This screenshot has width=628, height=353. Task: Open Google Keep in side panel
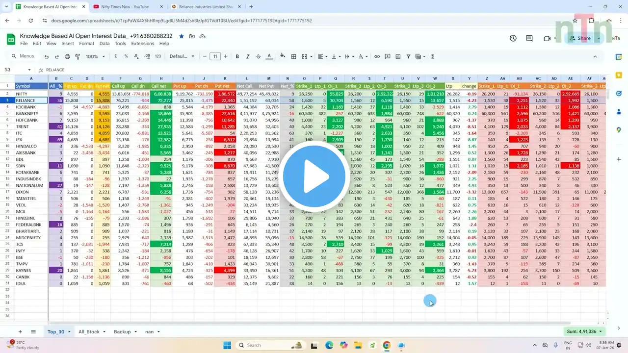619,75
